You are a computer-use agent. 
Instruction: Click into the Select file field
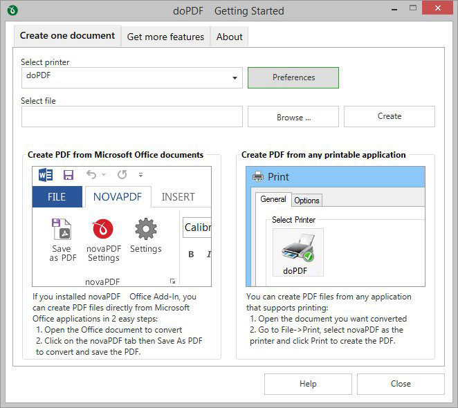132,117
